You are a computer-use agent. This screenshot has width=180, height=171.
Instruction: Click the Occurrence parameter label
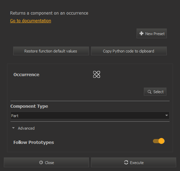(26, 75)
